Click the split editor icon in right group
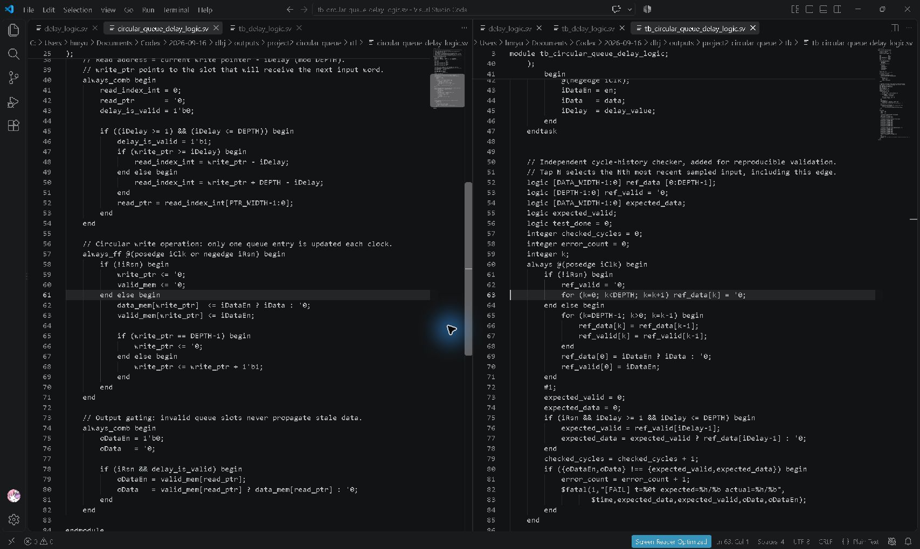This screenshot has height=549, width=920. tap(895, 28)
